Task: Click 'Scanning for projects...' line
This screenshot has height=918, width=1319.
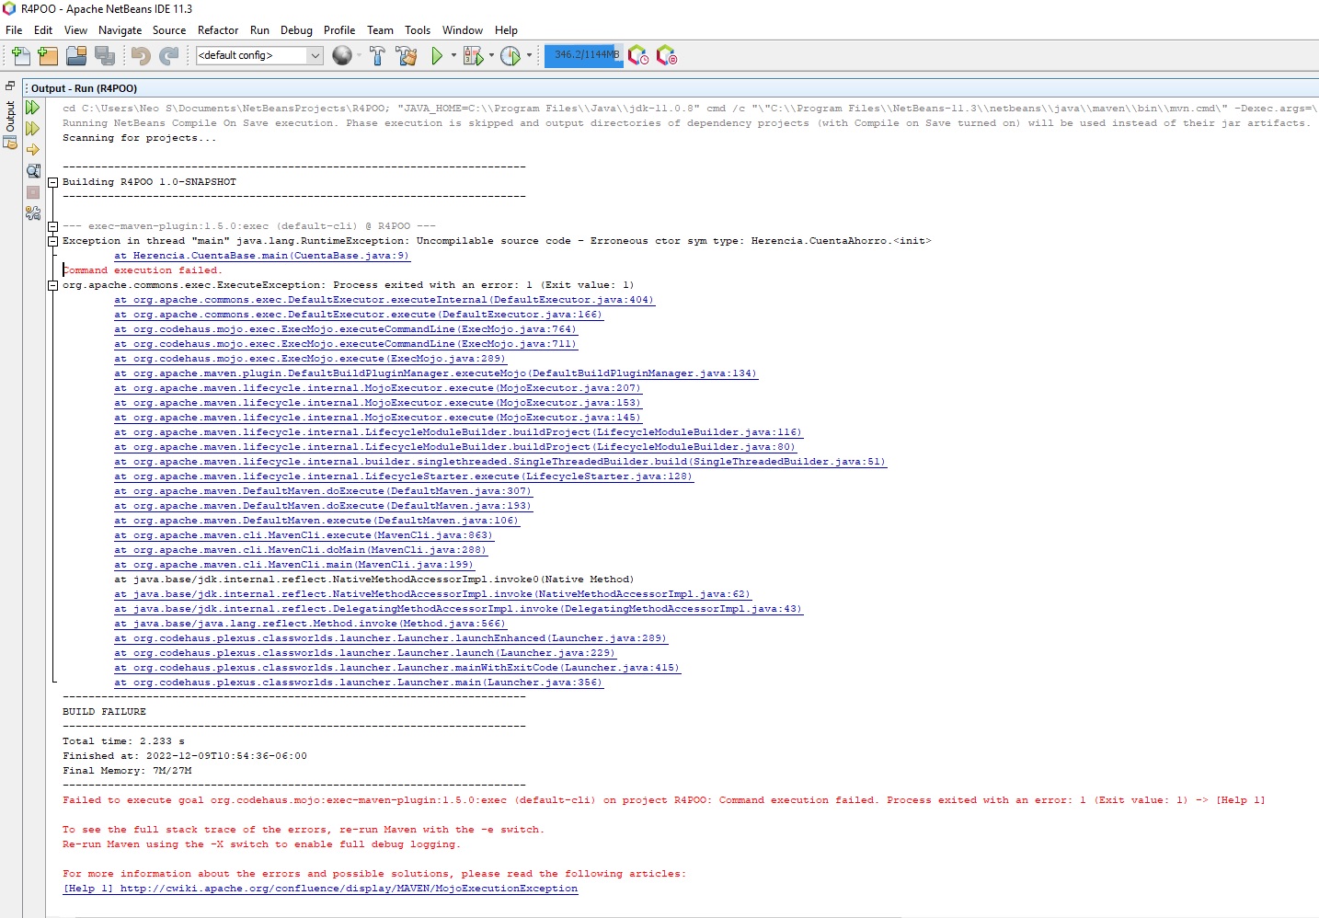Action: pos(140,138)
